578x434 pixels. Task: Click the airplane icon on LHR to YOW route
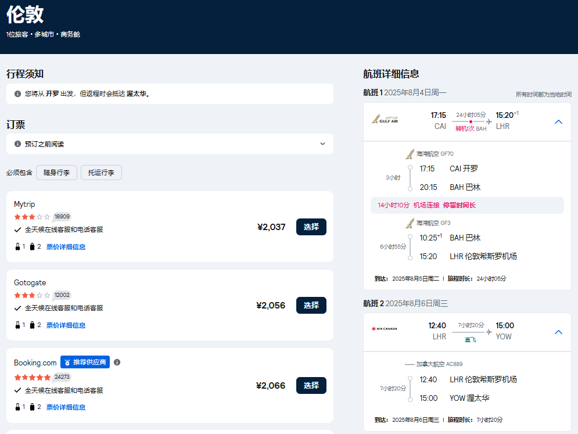tap(489, 332)
